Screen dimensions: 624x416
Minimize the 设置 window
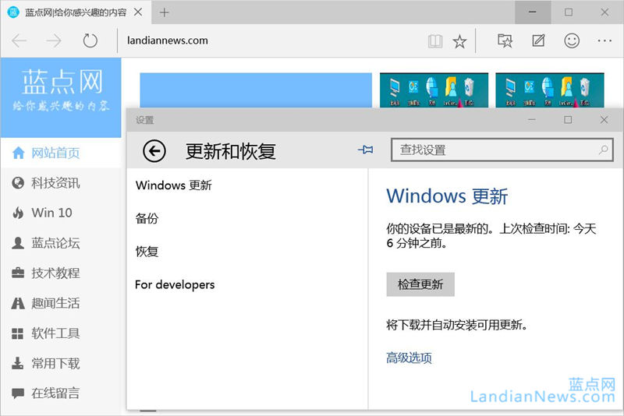pyautogui.click(x=532, y=120)
